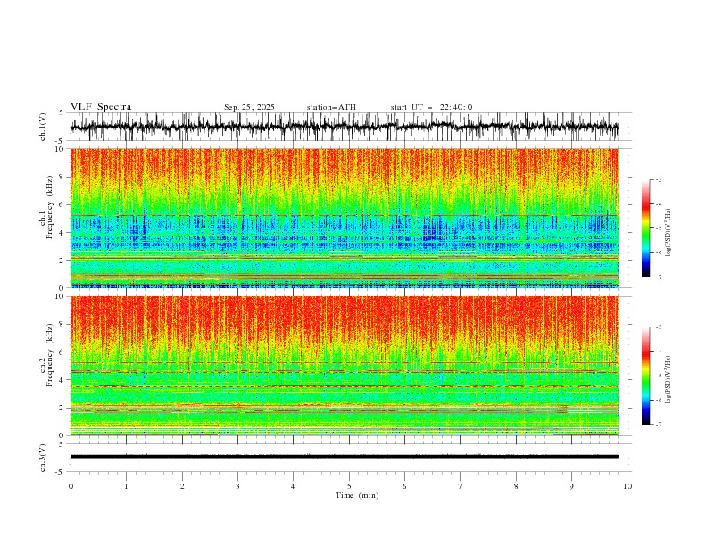This screenshot has height=546, width=707.
Task: Click the ch.1 voltage waveform trace
Action: (344, 127)
